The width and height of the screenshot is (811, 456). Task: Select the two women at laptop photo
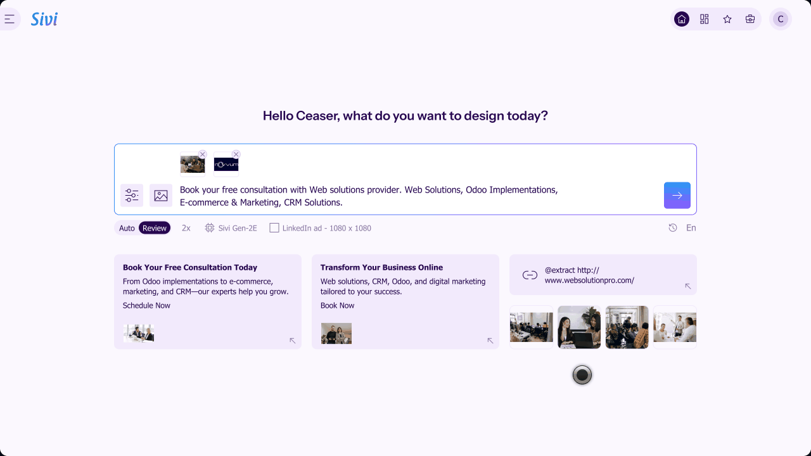[579, 327]
